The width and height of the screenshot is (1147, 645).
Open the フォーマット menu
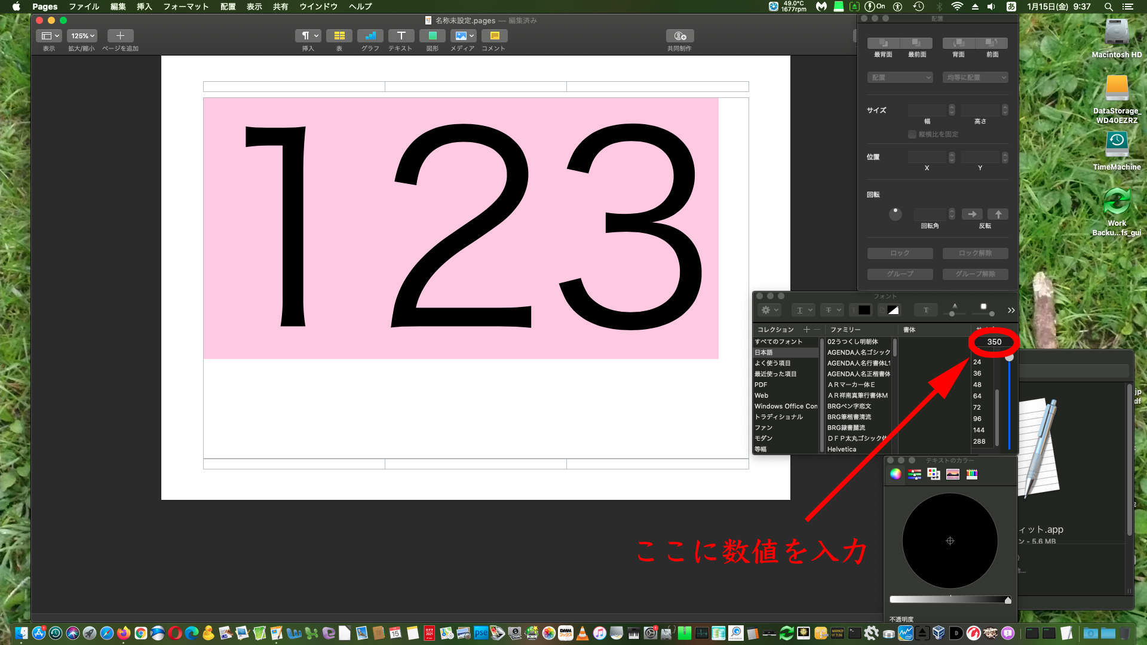click(186, 7)
